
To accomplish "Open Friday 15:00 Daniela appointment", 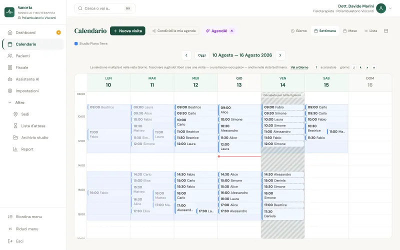I will (282, 180).
